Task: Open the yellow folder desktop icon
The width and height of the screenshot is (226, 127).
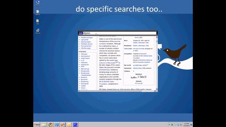Action: (x=38, y=22)
